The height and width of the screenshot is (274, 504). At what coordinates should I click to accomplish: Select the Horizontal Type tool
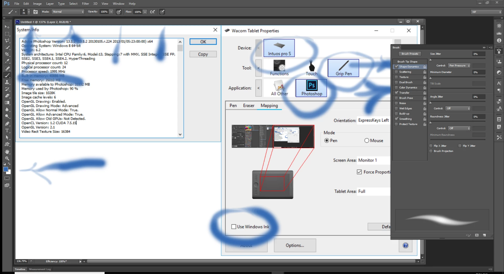7,130
